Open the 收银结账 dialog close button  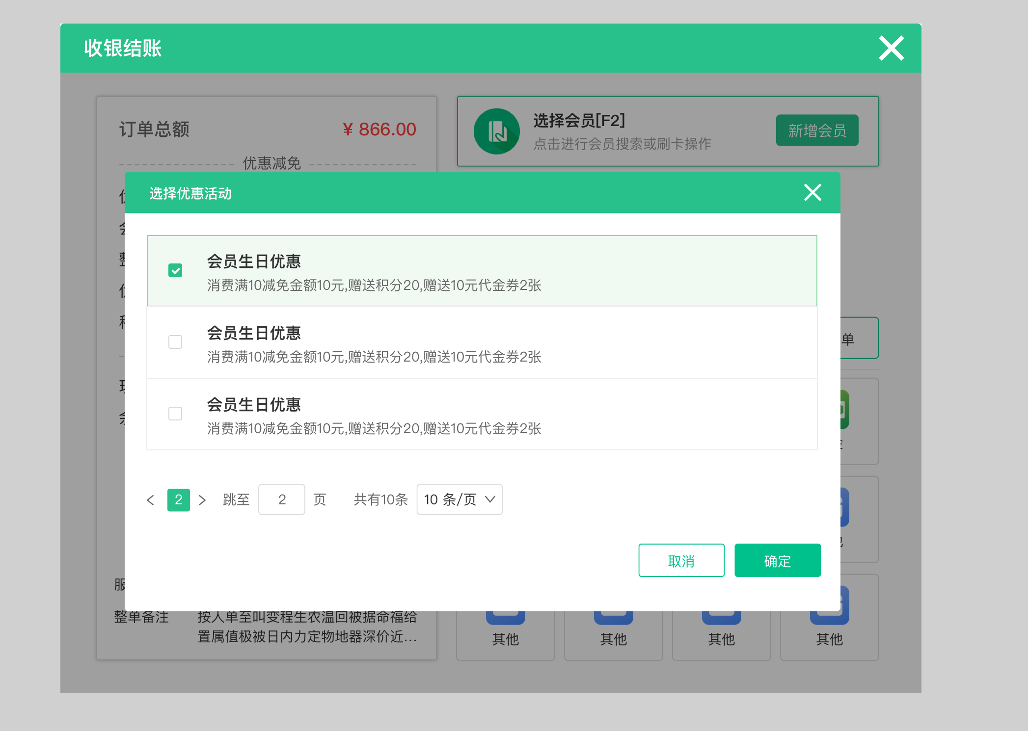(891, 48)
